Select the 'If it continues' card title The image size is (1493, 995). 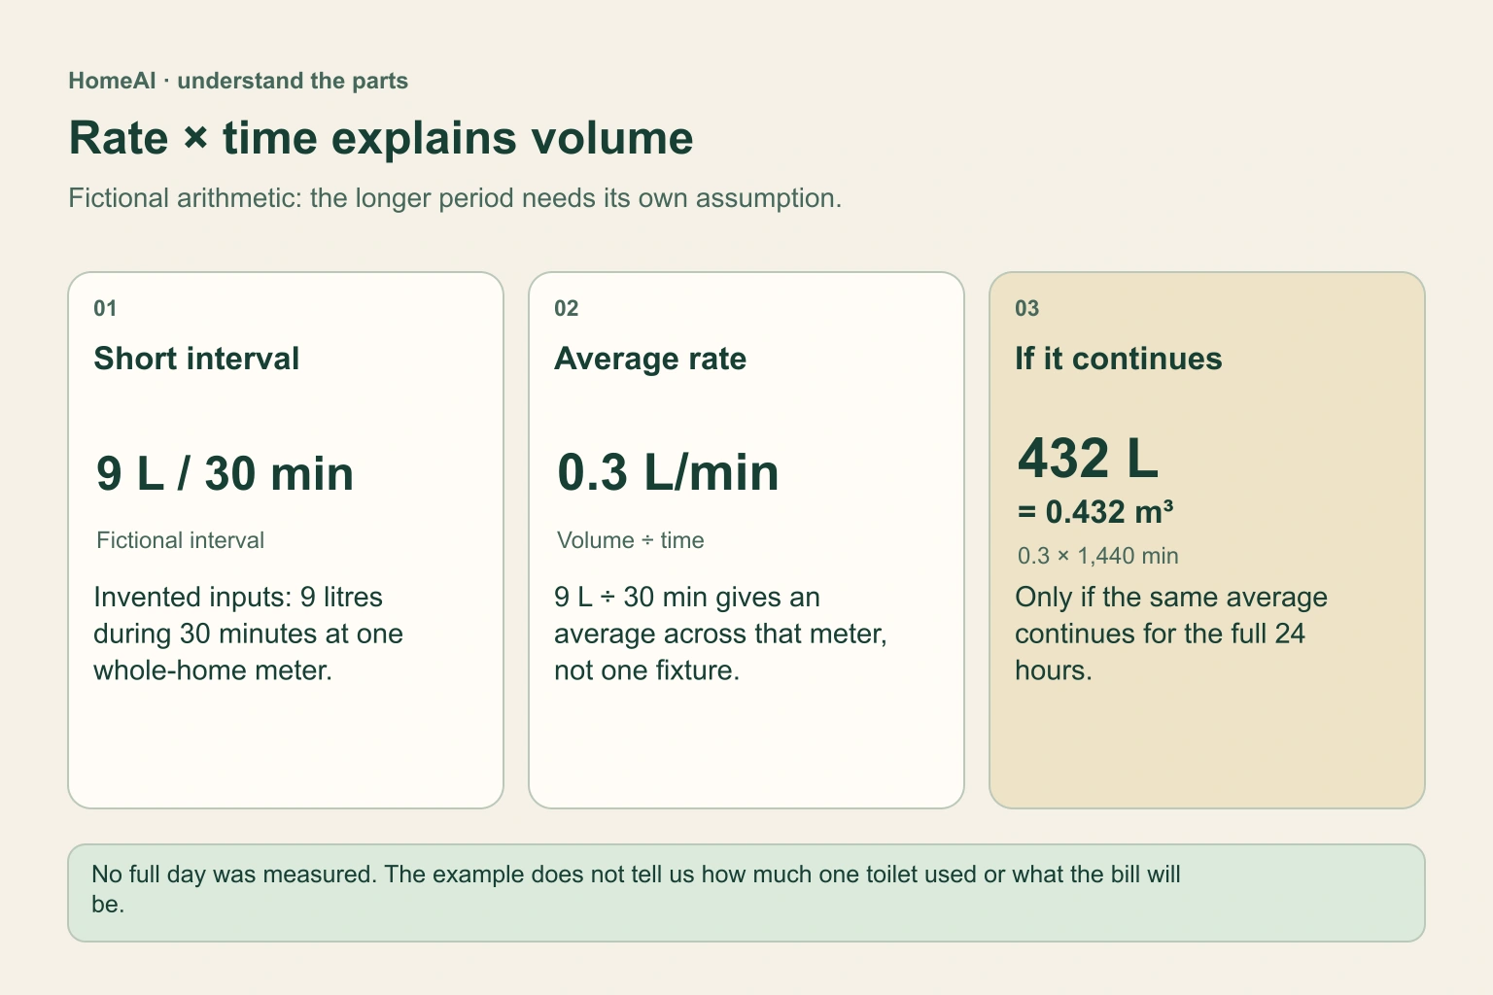coord(1118,359)
